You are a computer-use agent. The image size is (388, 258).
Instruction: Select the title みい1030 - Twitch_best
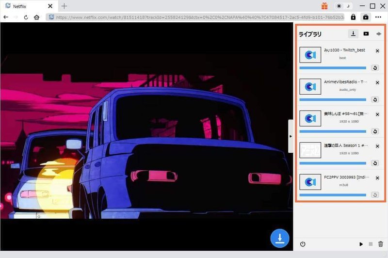[344, 50]
